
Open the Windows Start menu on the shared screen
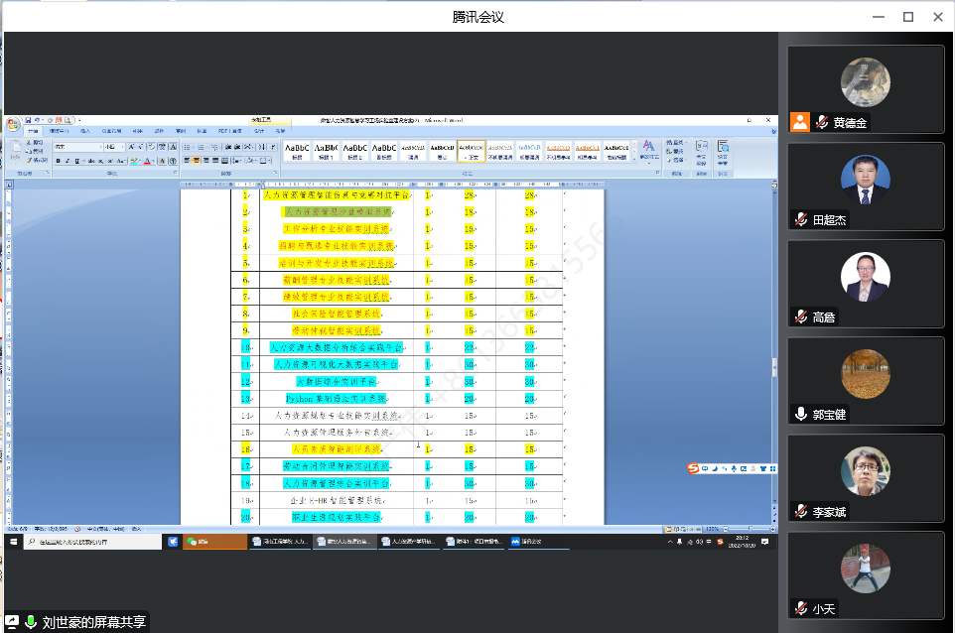[13, 541]
